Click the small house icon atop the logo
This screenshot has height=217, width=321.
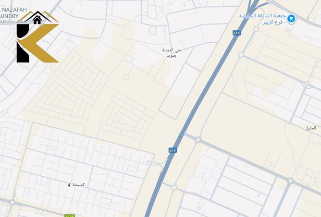(x=37, y=20)
